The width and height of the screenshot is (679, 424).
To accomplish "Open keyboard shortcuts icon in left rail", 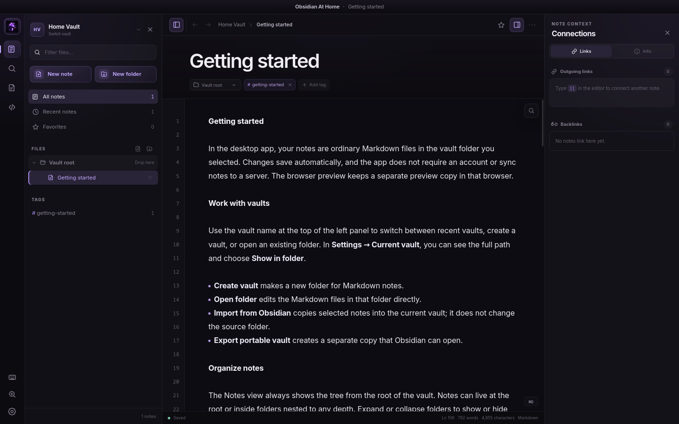I will pyautogui.click(x=12, y=377).
